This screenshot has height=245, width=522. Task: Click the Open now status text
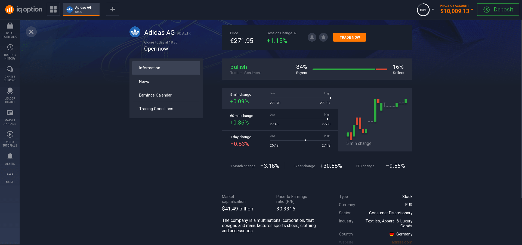(x=156, y=49)
